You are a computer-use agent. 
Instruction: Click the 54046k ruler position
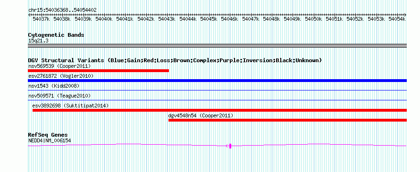click(229, 19)
